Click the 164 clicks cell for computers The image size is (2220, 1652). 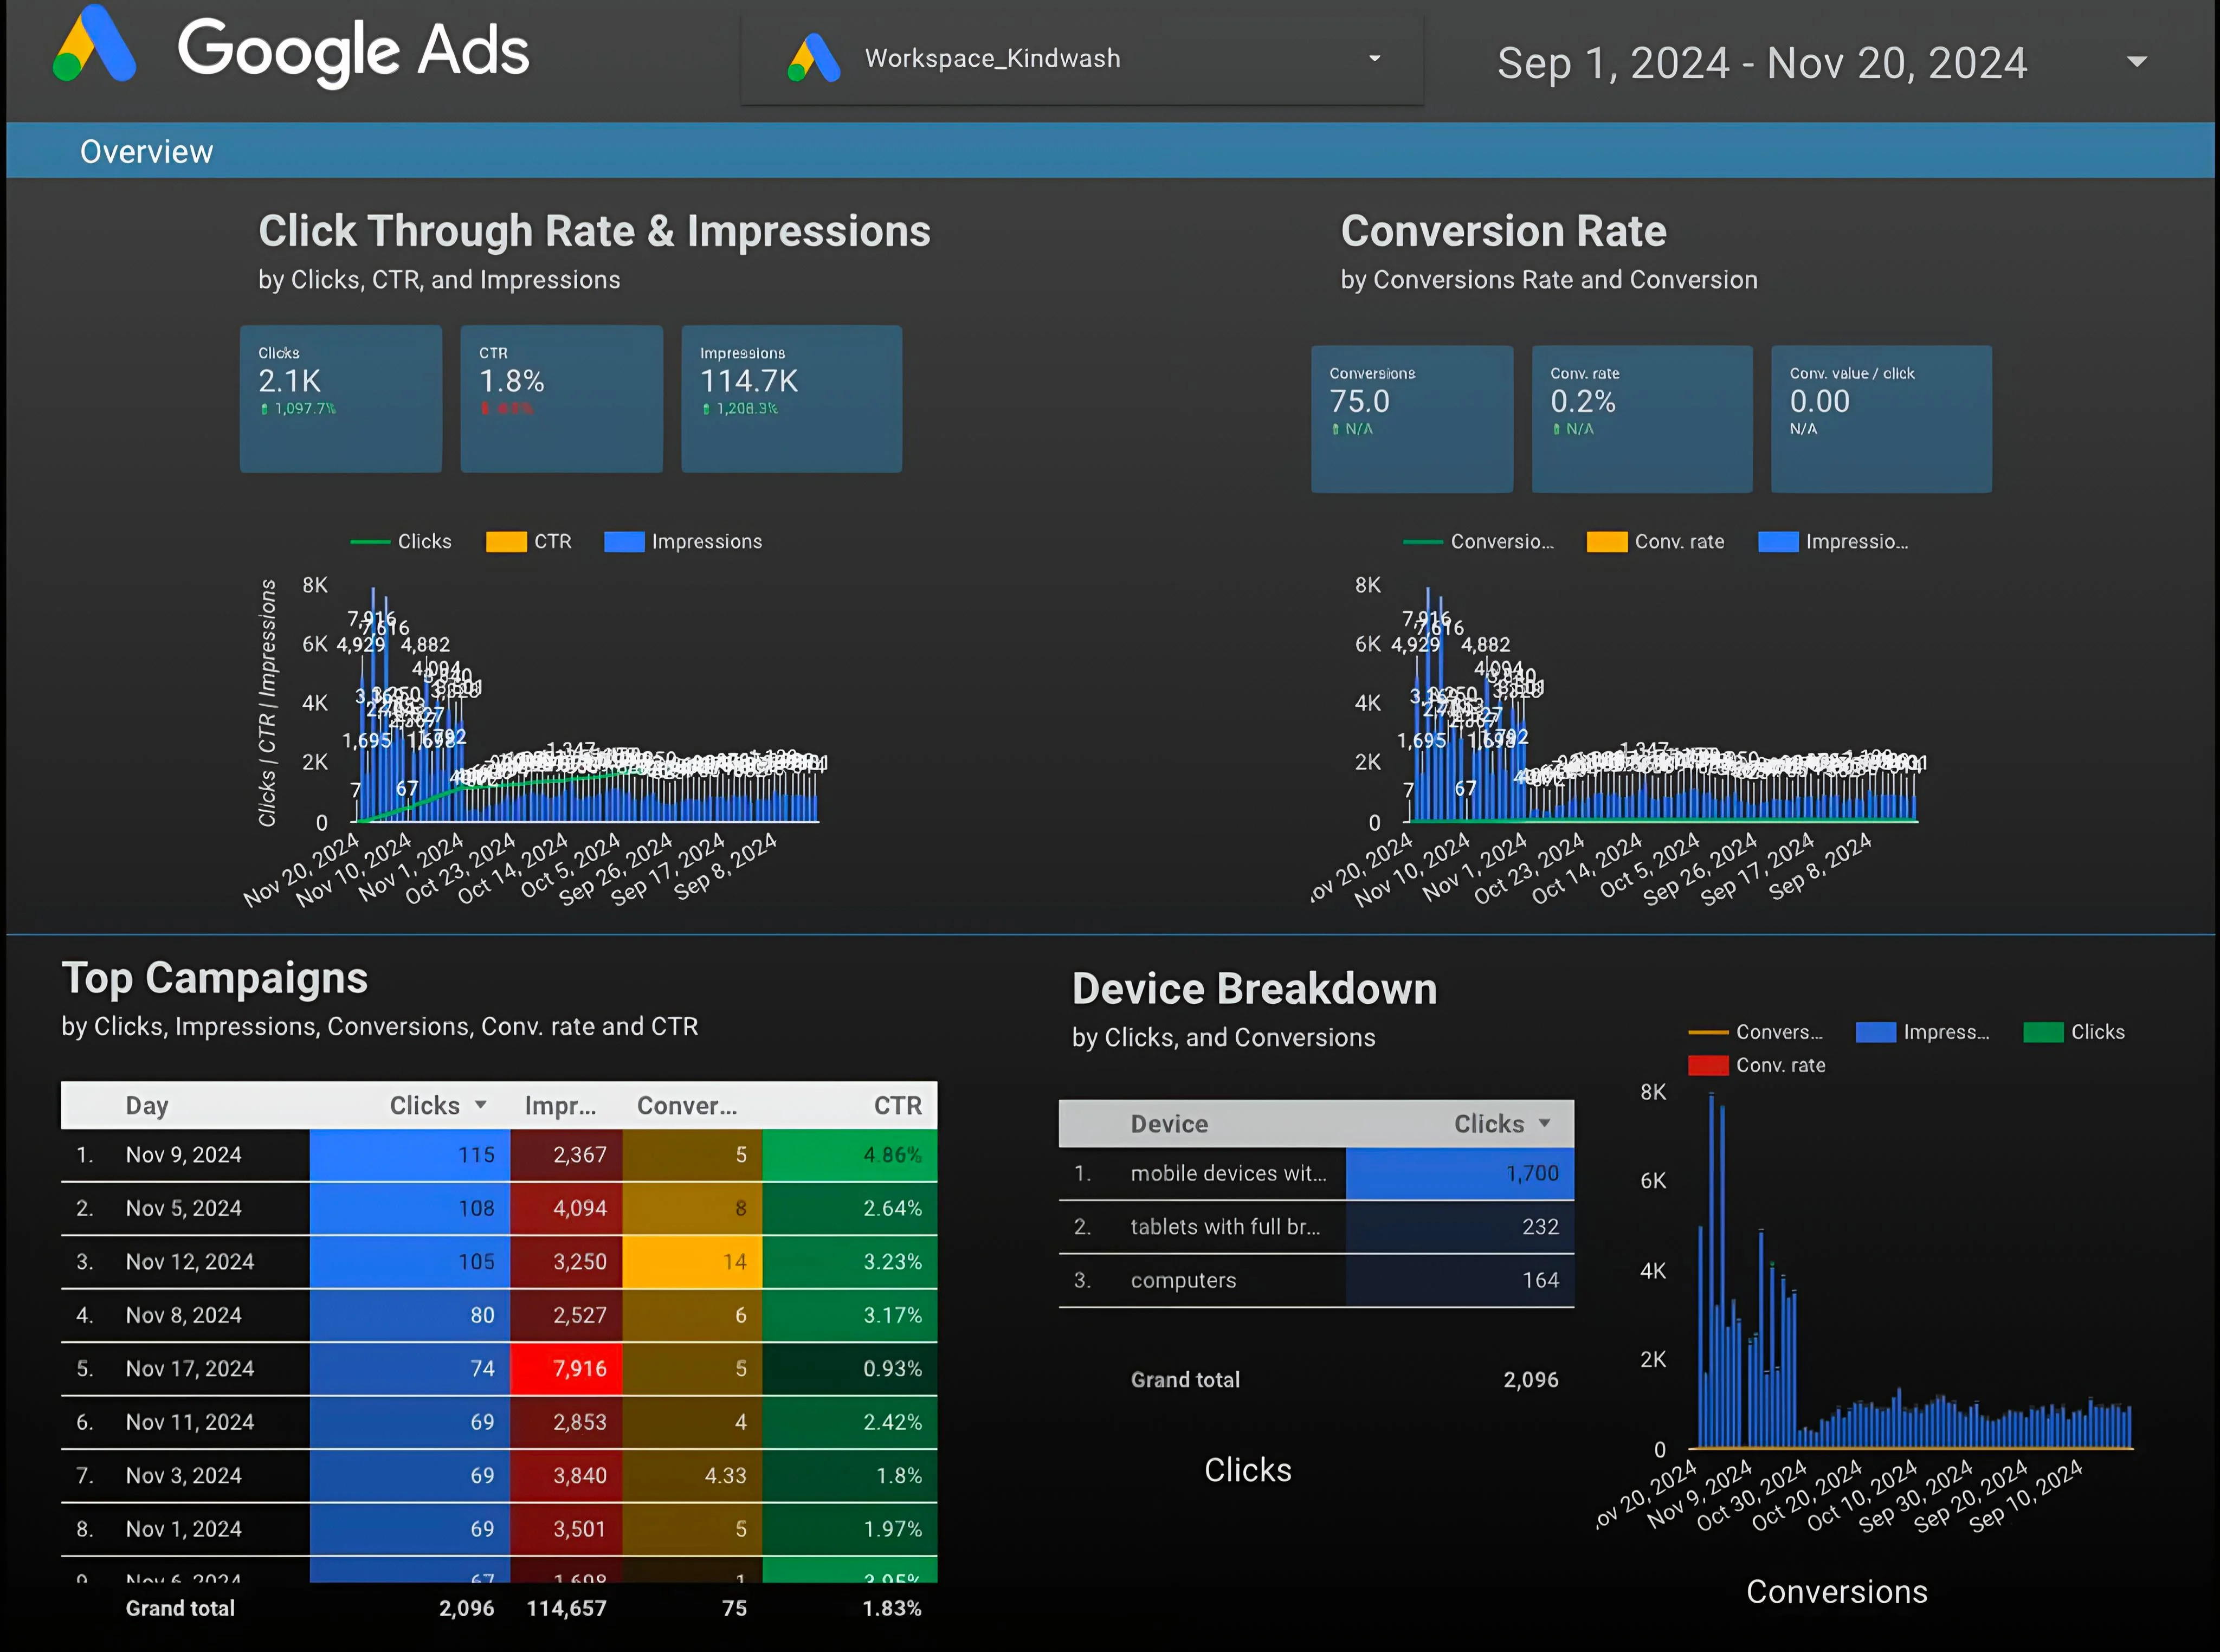(x=1460, y=1281)
